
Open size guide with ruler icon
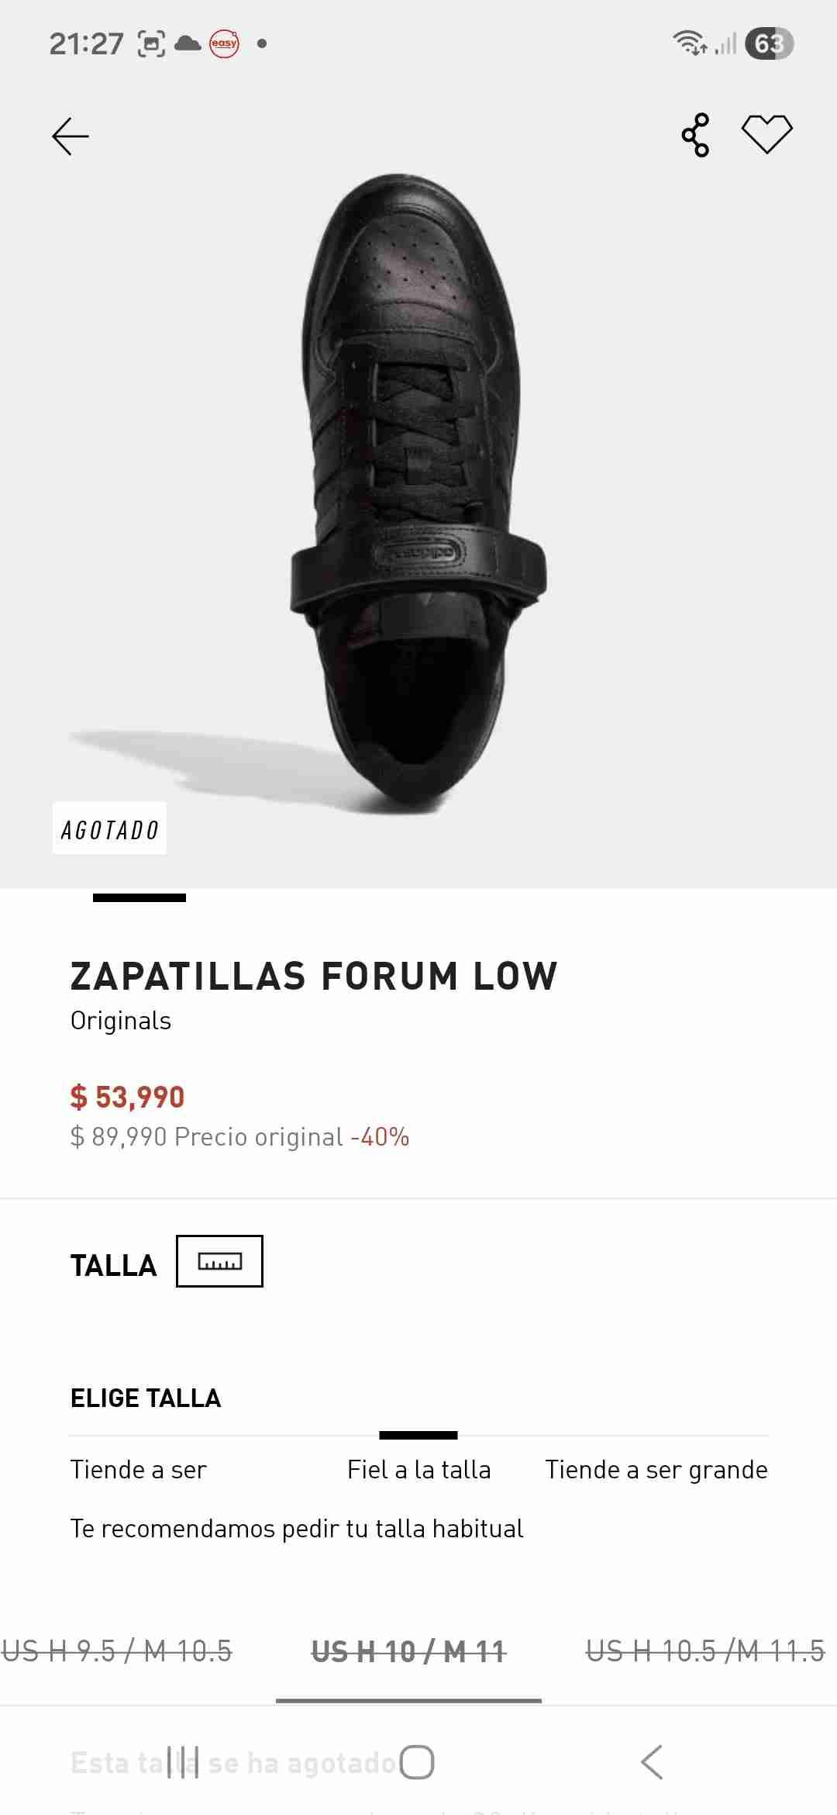point(220,1260)
